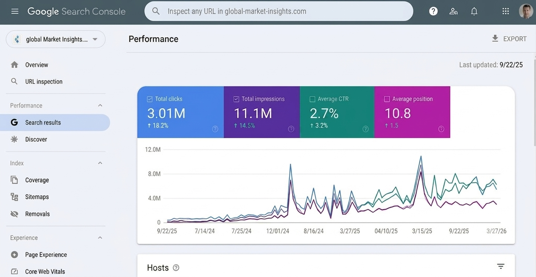The height and width of the screenshot is (277, 536).
Task: Open the global Market Insights property dropdown
Action: click(56, 39)
